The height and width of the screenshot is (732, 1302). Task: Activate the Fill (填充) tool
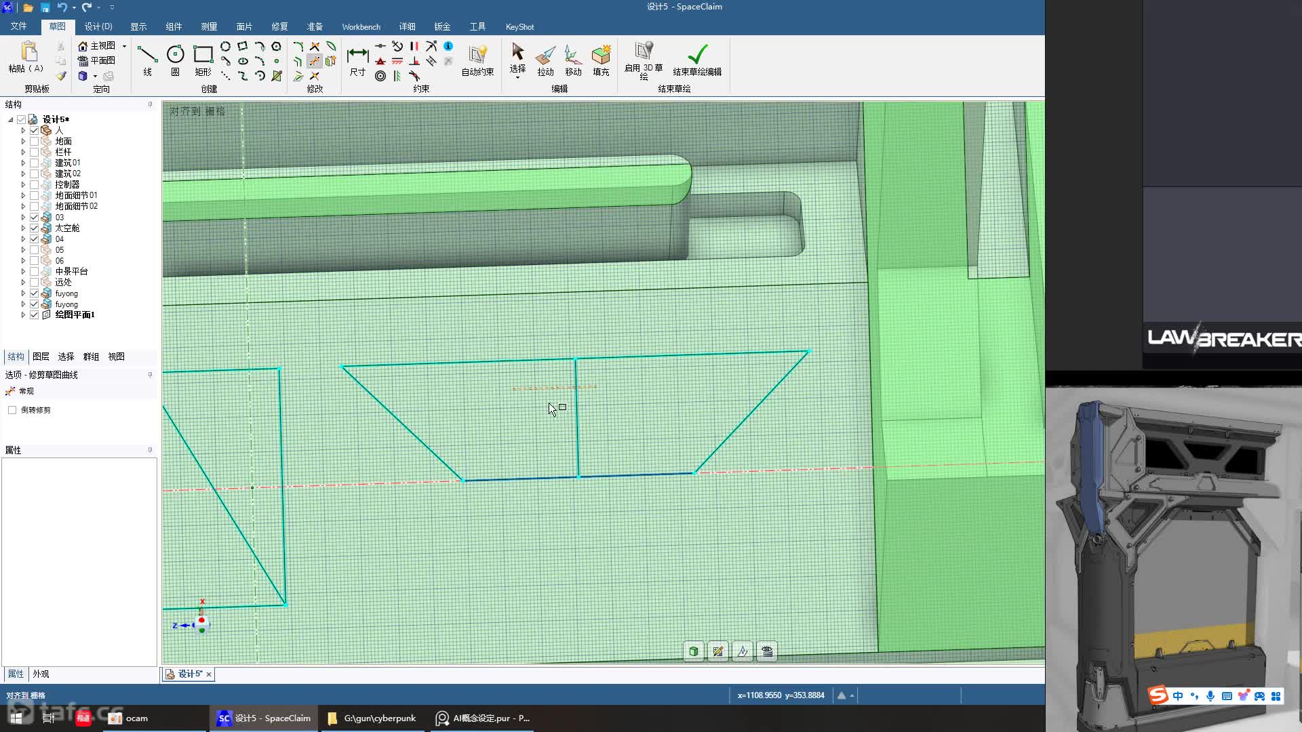click(x=601, y=60)
